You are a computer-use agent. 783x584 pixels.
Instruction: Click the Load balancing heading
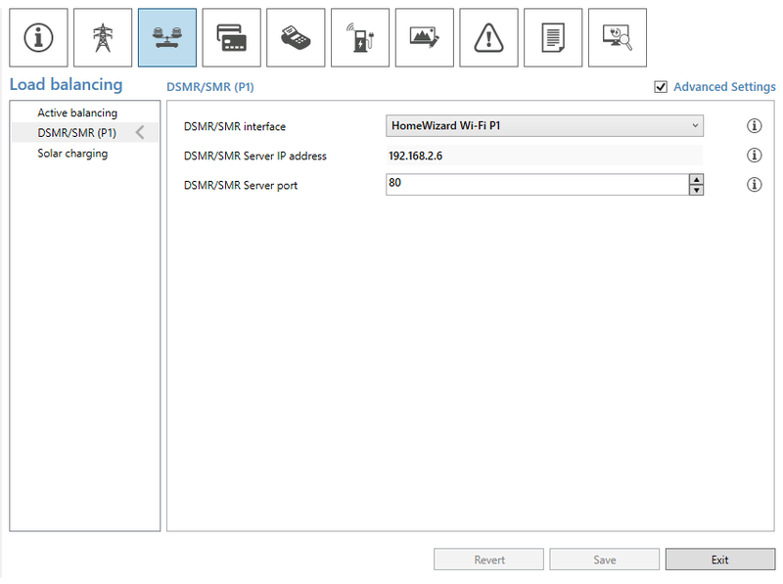coord(66,84)
